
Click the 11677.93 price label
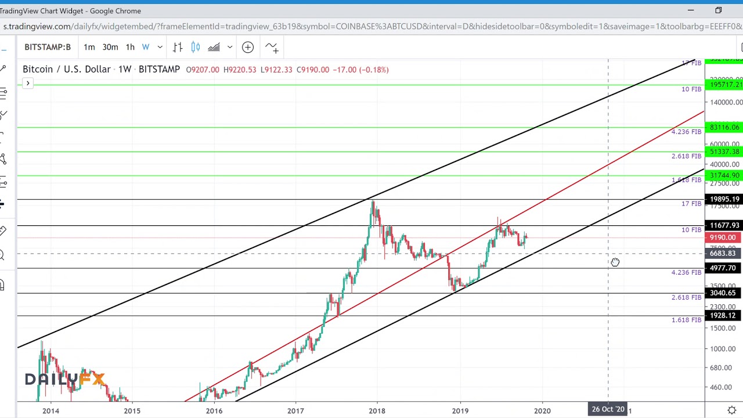(724, 225)
